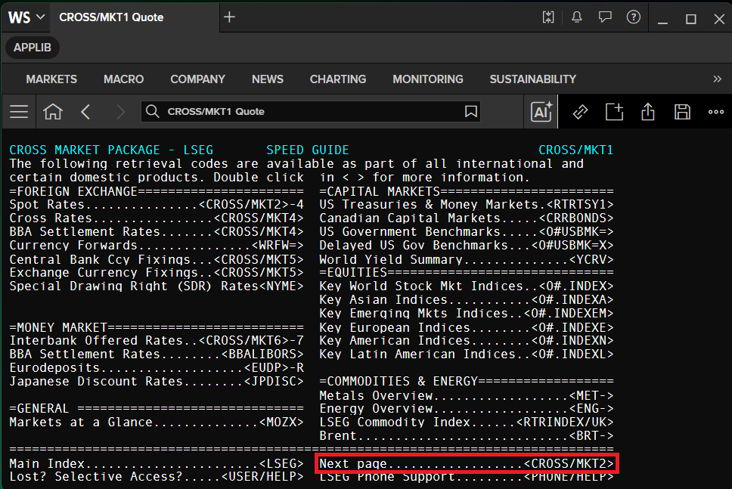
Task: Open Interbank Offered Rates <CROSS/MKT6>-7
Action: [251, 340]
